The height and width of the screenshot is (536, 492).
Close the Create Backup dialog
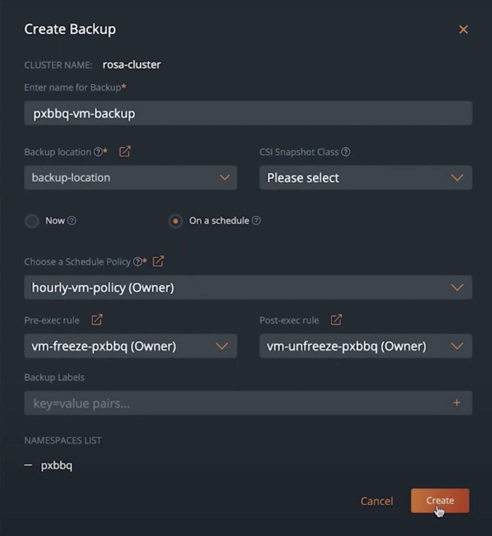pyautogui.click(x=463, y=30)
